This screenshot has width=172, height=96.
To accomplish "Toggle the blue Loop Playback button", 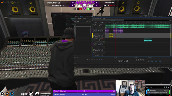I will click(x=99, y=59).
